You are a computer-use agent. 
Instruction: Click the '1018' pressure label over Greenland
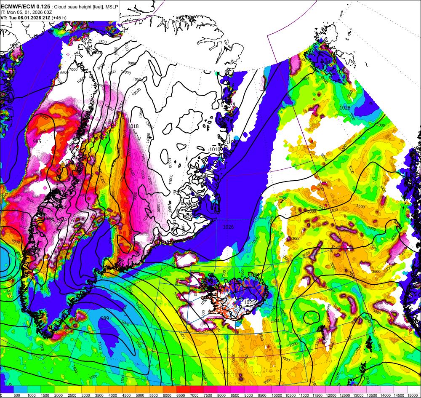(x=133, y=126)
